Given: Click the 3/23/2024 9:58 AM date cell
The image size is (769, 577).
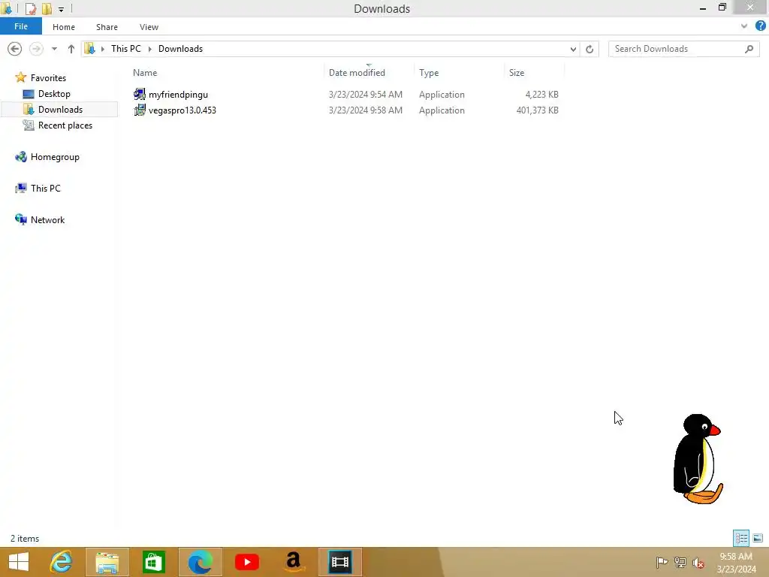Looking at the screenshot, I should [x=366, y=110].
